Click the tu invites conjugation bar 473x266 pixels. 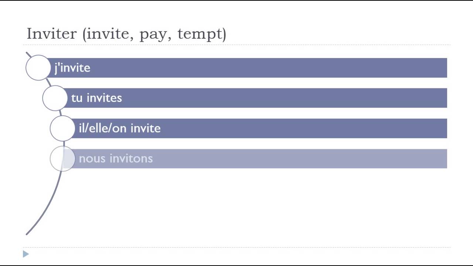coord(255,98)
